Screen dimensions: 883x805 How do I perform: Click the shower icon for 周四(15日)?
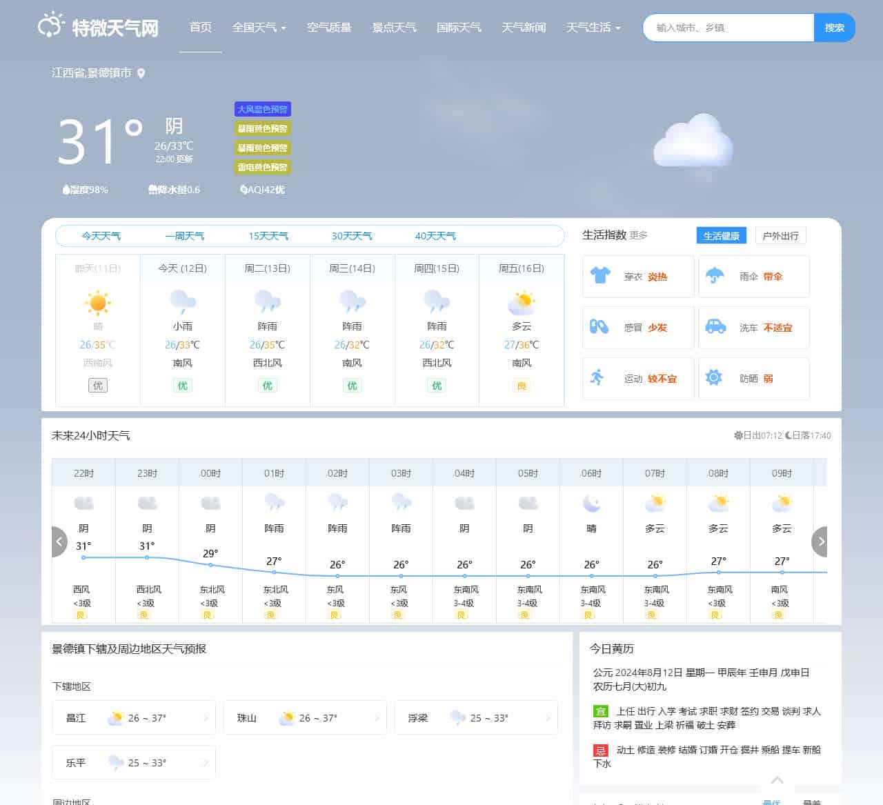[x=437, y=302]
